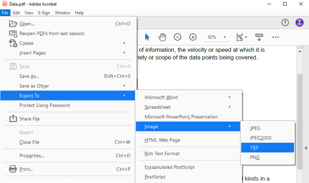Viewport: 309px width, 183px height.
Task: Open the page fit options dropdown arrow
Action: 246,37
